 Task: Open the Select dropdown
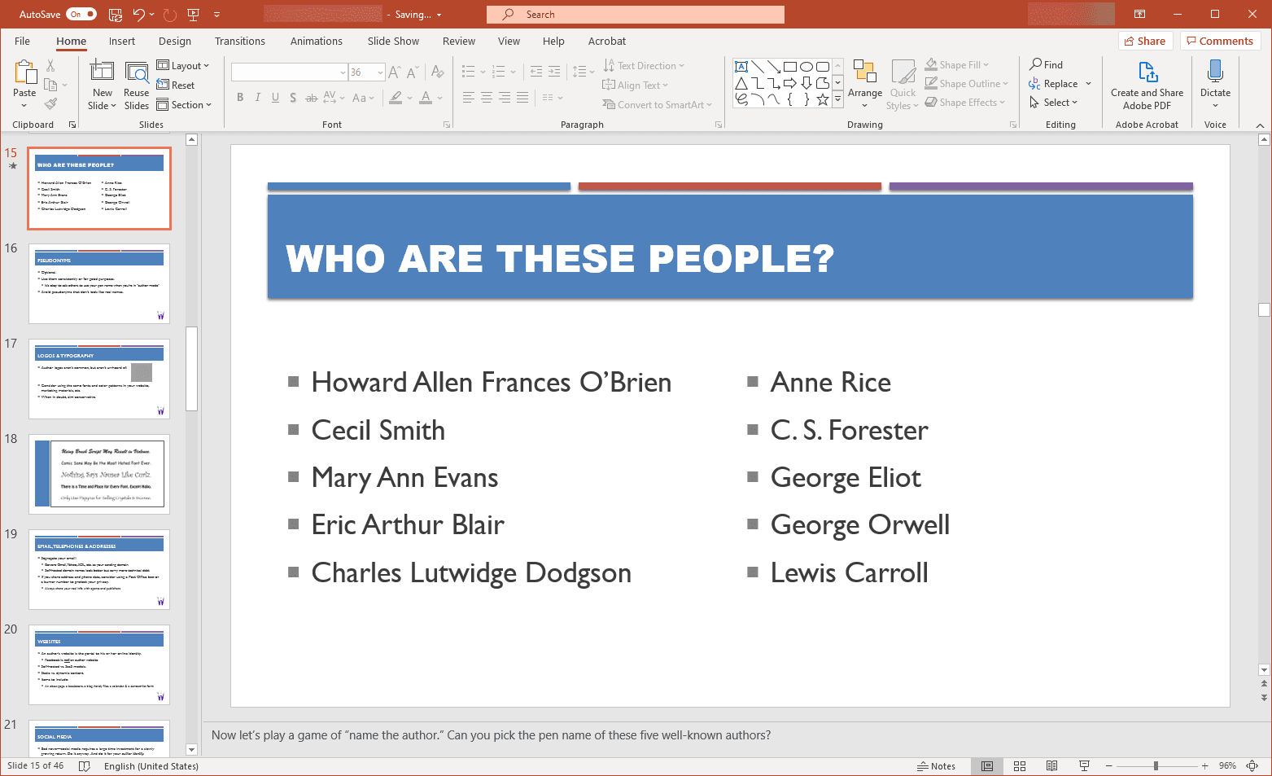click(1053, 103)
